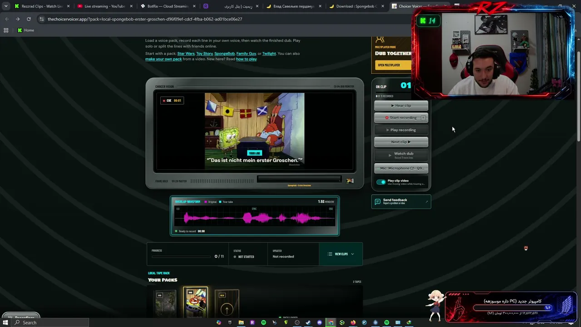This screenshot has width=581, height=327.
Task: Click the Your take legend swatch
Action: click(220, 202)
